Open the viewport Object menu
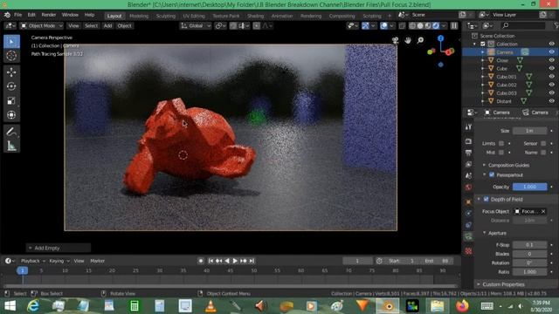559x314 pixels. pyautogui.click(x=124, y=25)
